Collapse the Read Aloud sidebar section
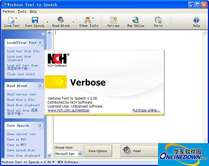This screenshot has width=209, height=166. [40, 86]
